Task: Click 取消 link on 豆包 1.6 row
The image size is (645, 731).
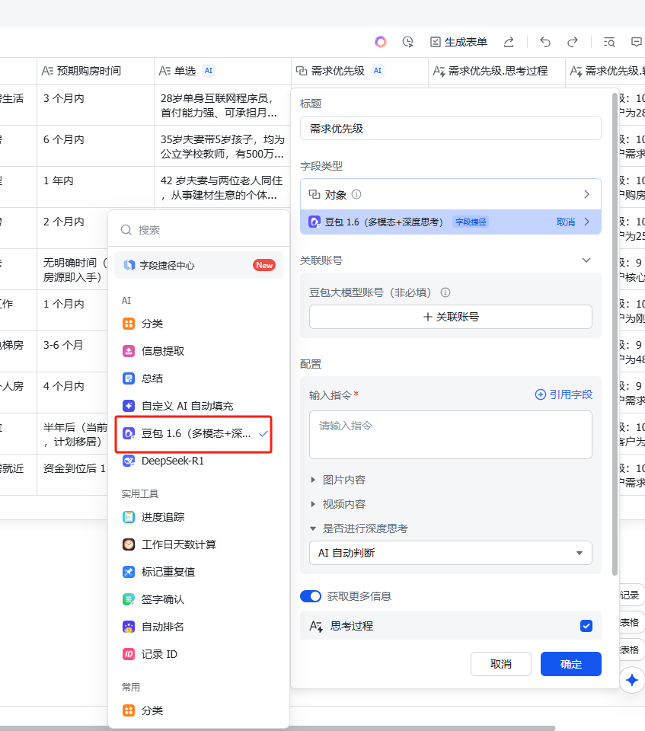Action: tap(566, 222)
